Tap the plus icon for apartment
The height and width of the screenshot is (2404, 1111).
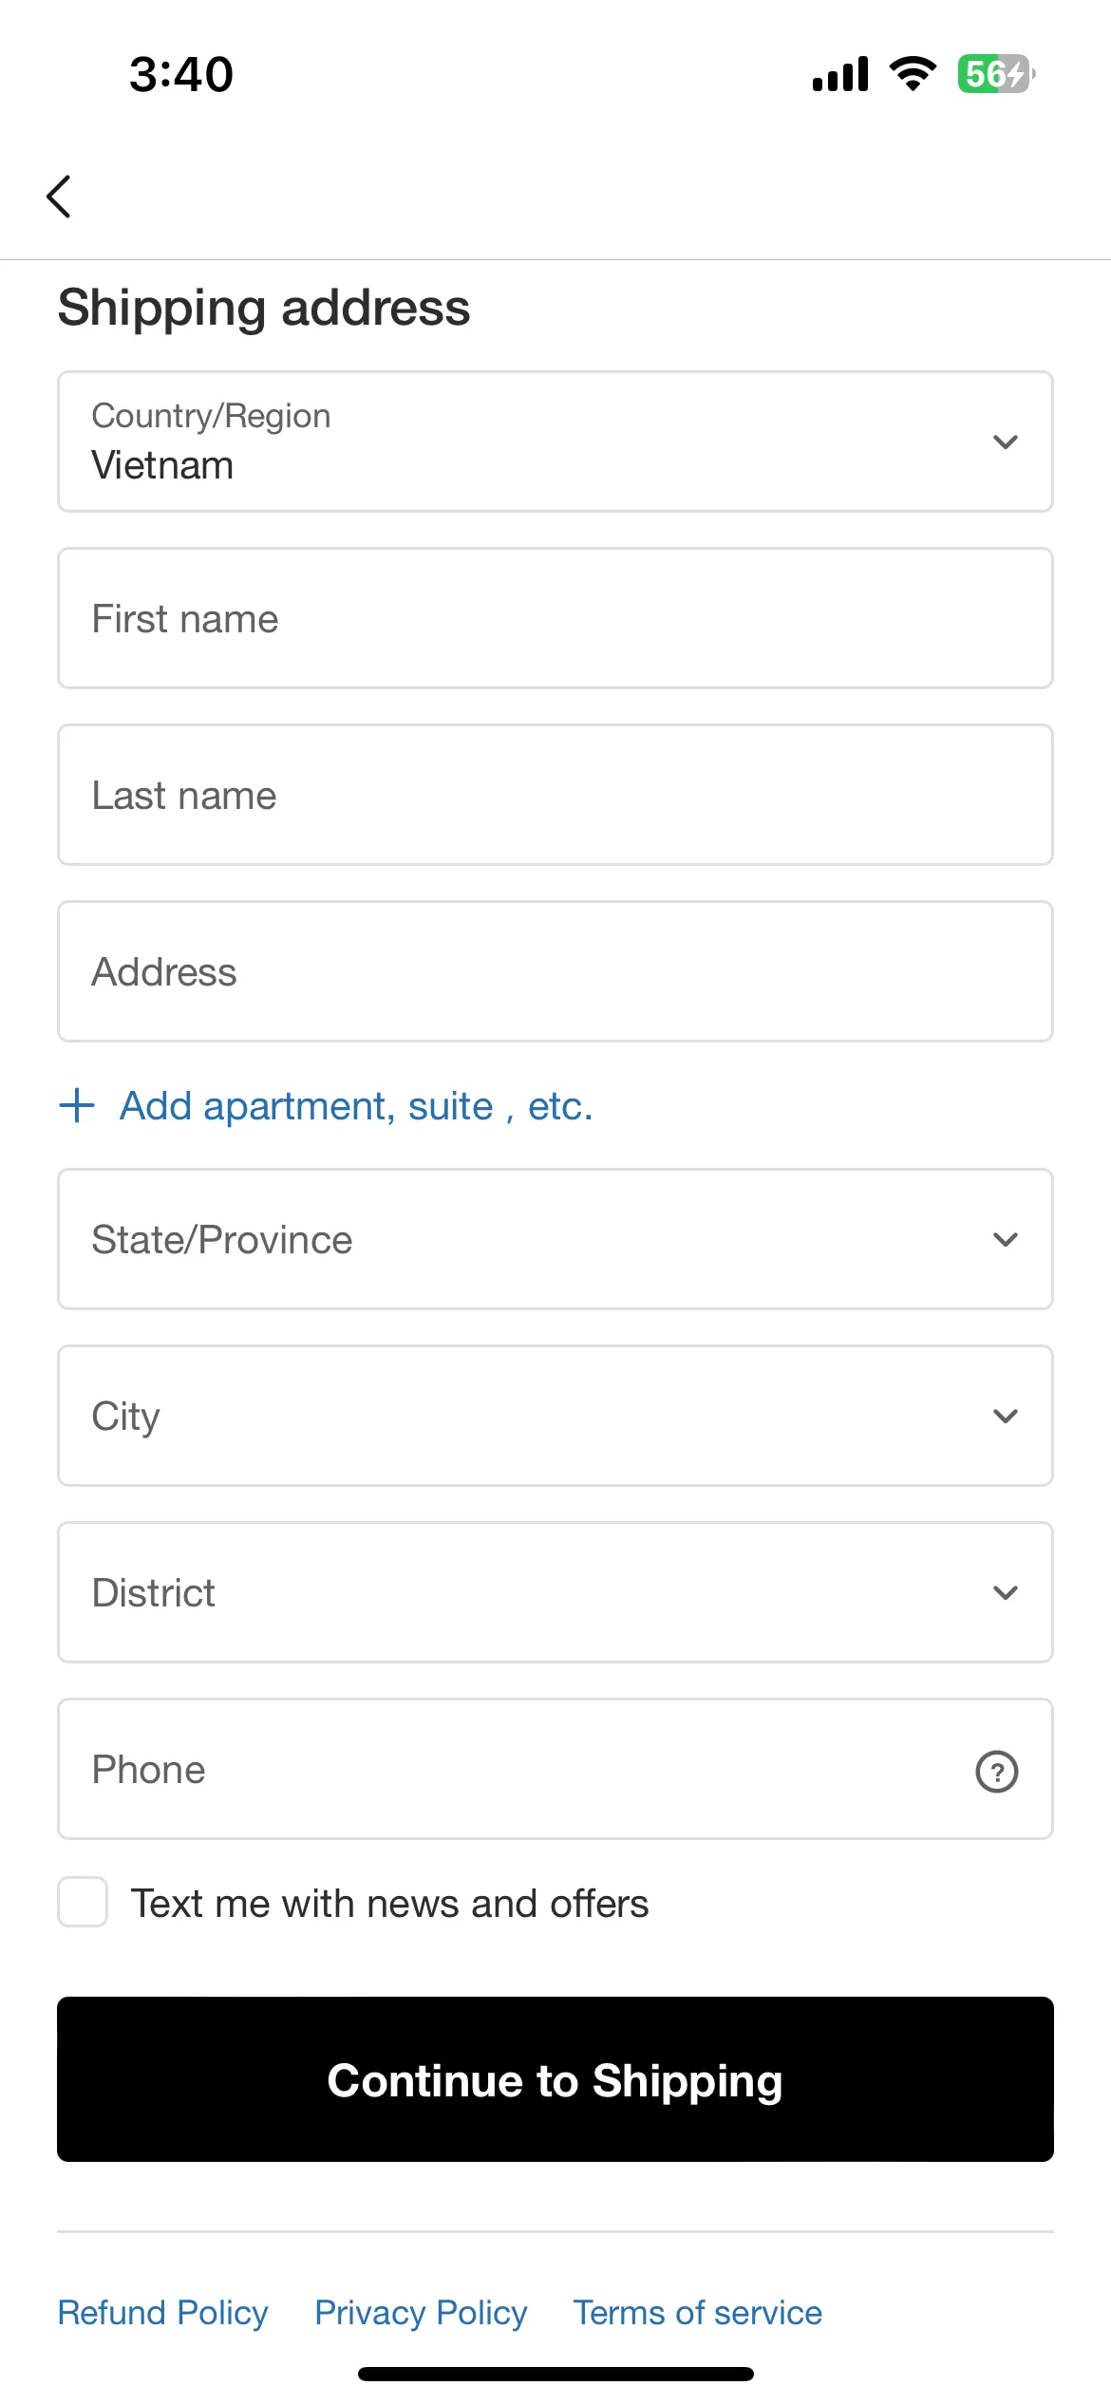click(77, 1106)
